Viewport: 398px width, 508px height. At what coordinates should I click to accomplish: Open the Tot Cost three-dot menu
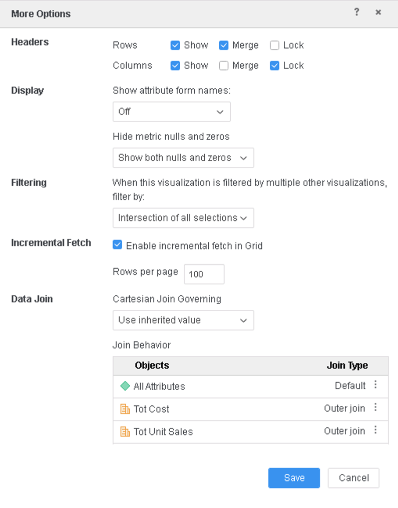click(375, 408)
